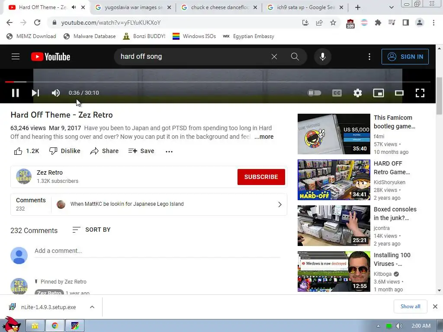Install app icon in address bar
Screen dimensions: 443x332
[305, 22]
